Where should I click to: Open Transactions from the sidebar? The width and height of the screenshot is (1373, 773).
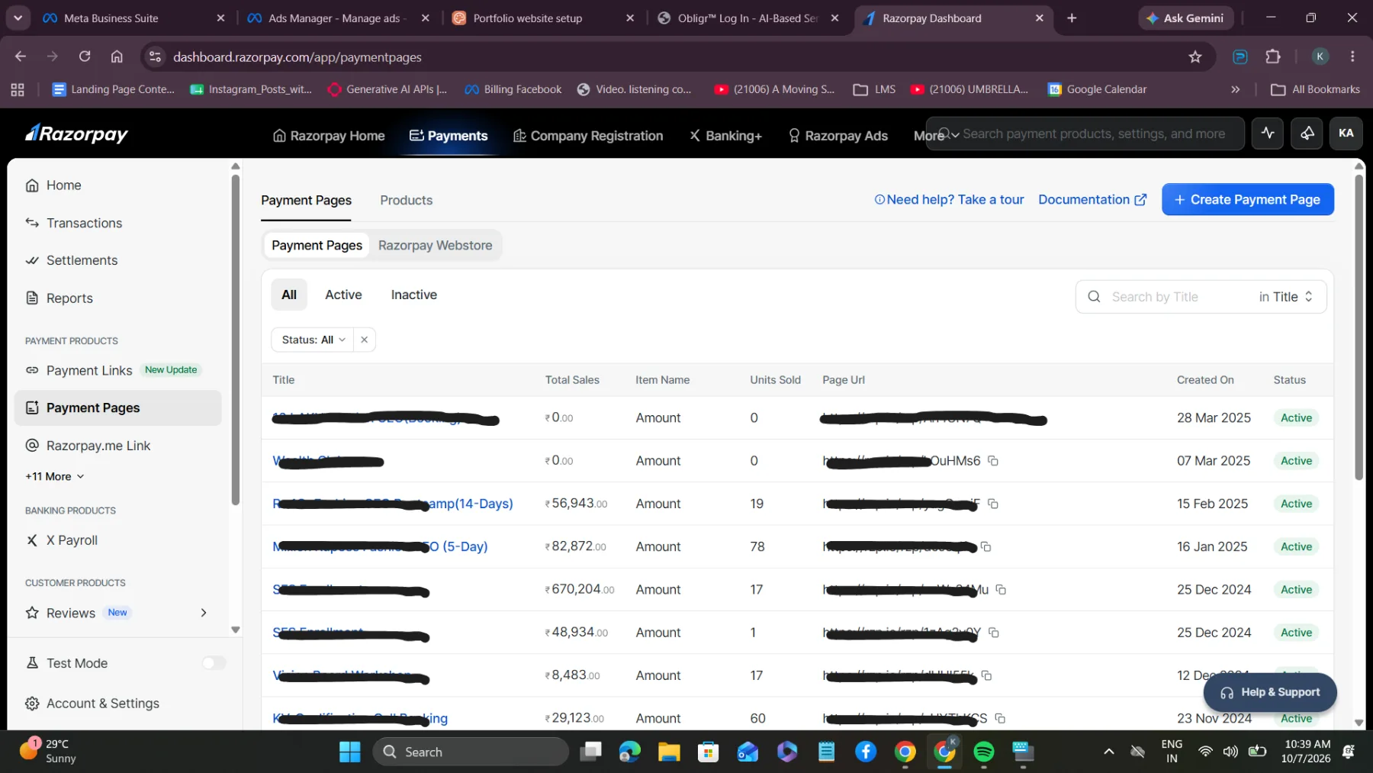click(84, 223)
